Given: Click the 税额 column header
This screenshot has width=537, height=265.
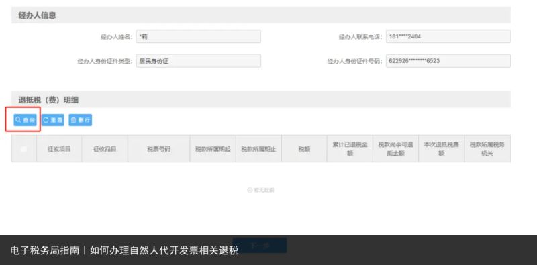Looking at the screenshot, I should tap(304, 149).
